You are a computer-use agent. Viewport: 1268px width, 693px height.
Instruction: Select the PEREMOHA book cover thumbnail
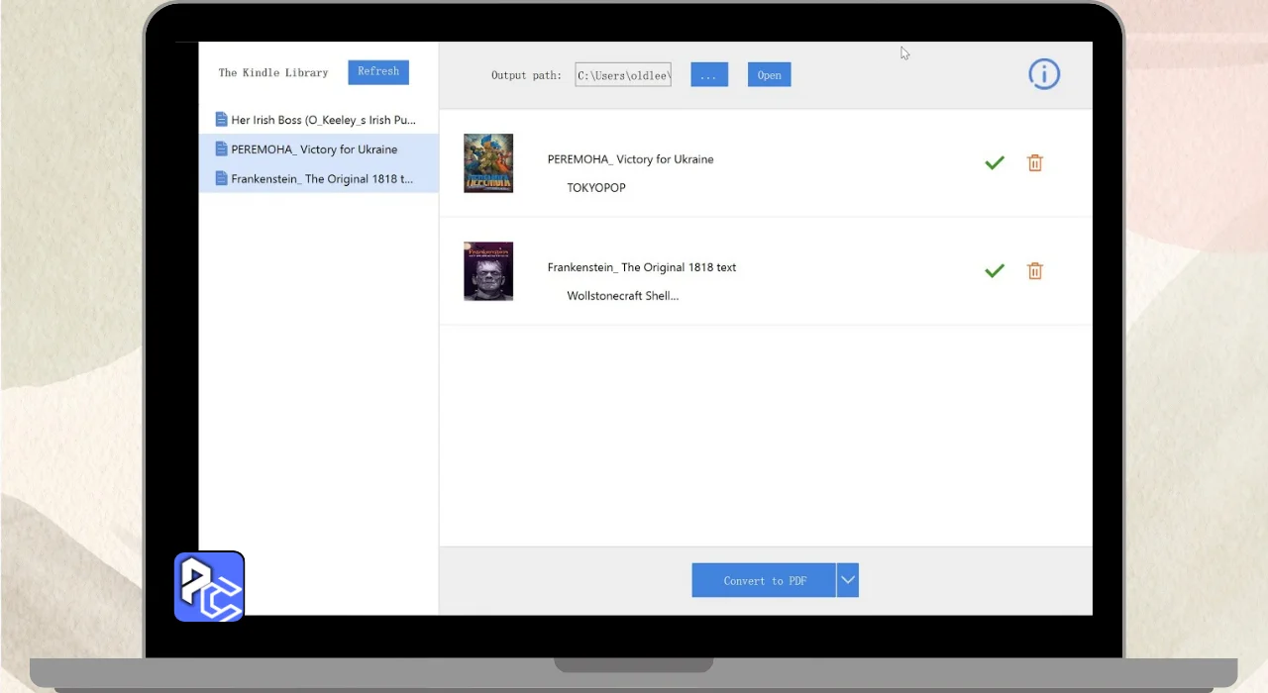[488, 163]
